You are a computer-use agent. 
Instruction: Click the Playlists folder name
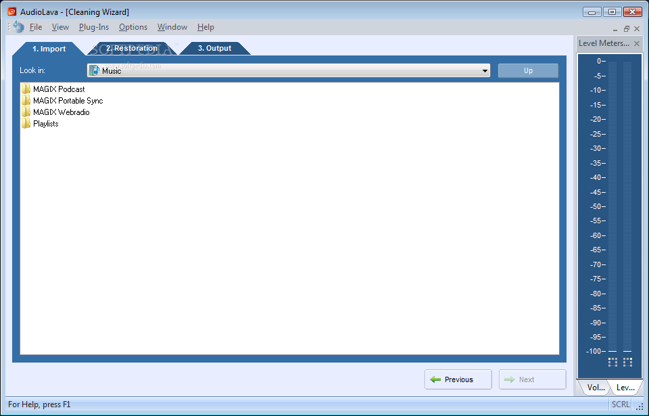45,124
